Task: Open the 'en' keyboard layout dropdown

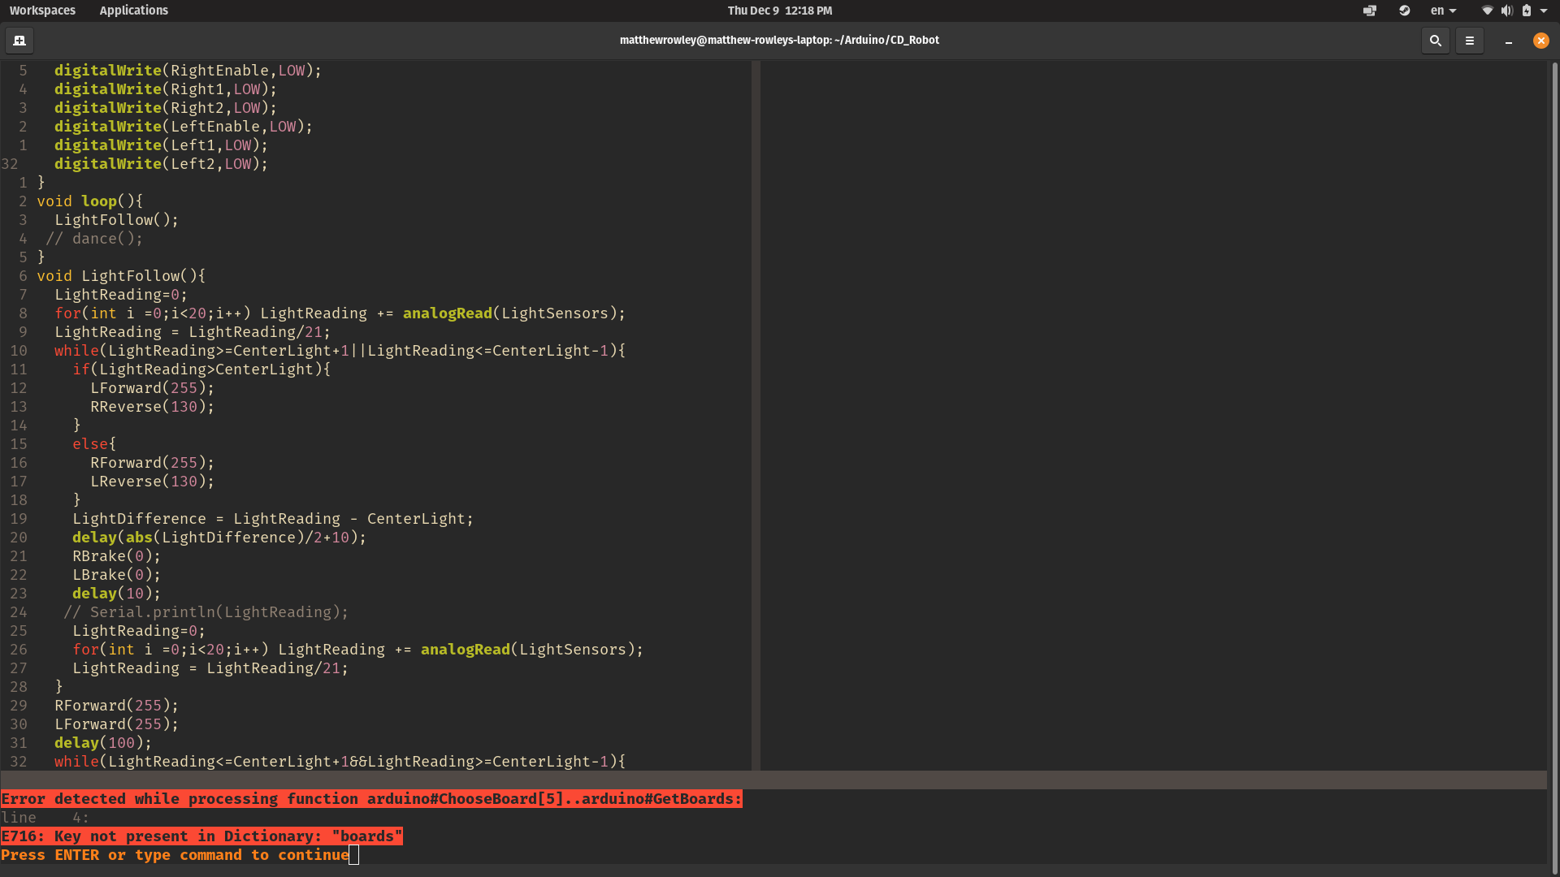Action: (x=1444, y=11)
